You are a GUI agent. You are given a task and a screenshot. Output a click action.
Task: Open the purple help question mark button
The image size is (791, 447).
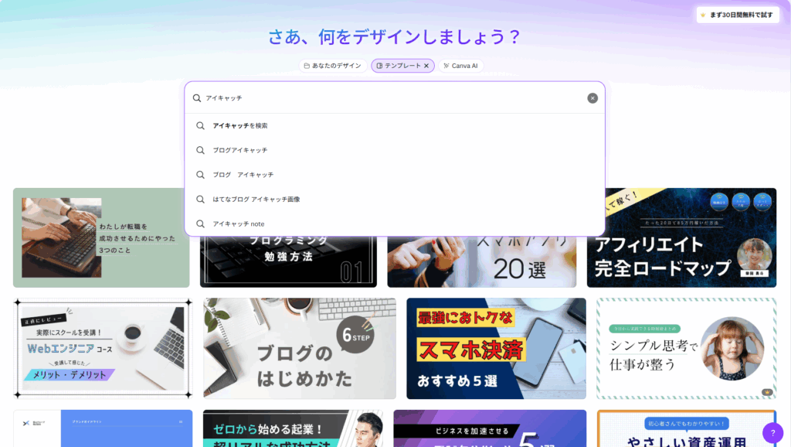point(772,432)
